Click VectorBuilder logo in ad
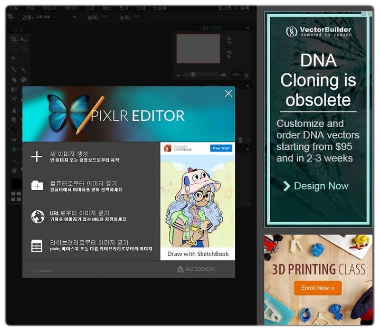380x331 pixels. point(319,32)
